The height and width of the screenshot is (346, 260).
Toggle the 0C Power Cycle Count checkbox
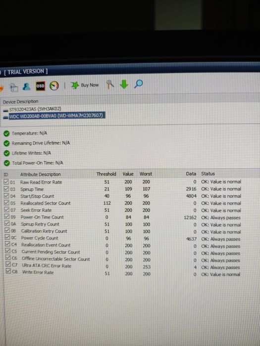point(8,238)
